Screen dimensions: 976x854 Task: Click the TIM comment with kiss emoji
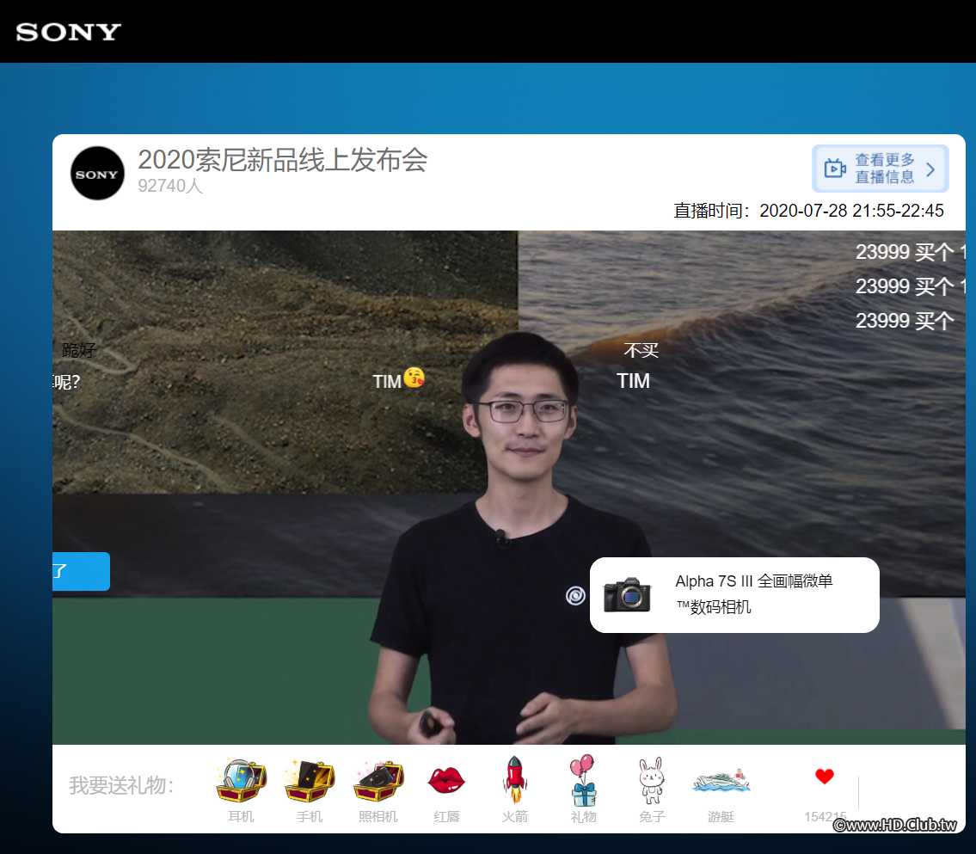398,379
